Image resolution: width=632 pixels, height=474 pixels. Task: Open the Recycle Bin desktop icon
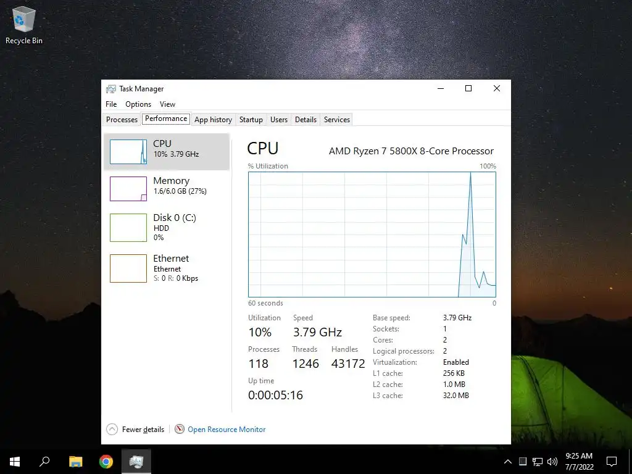pos(24,25)
